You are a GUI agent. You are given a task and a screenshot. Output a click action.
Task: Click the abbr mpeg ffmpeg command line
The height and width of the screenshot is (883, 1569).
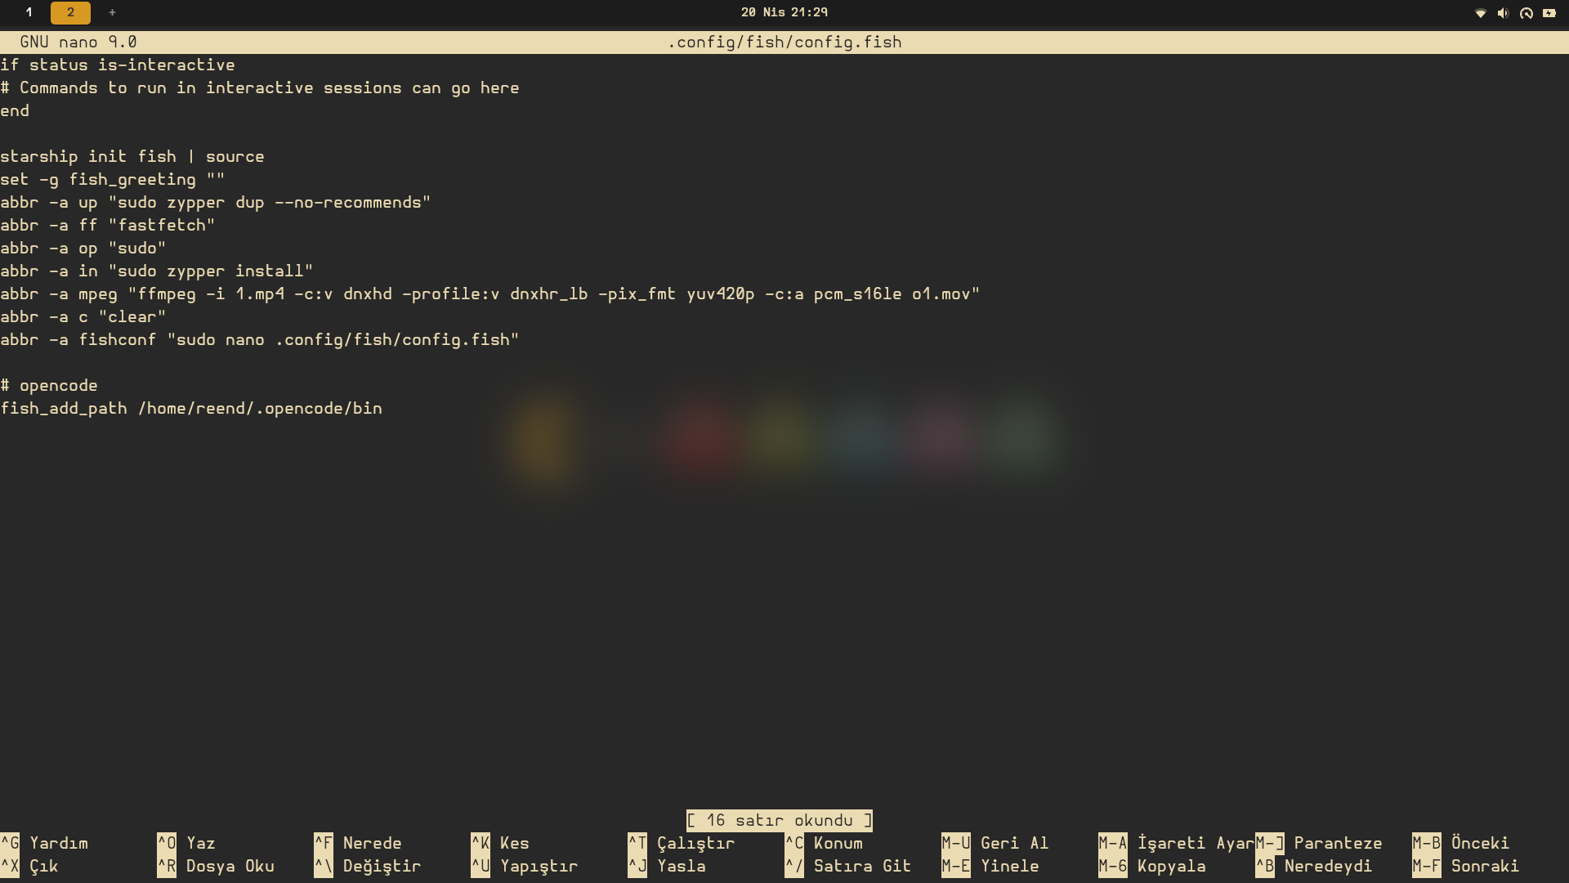click(490, 294)
